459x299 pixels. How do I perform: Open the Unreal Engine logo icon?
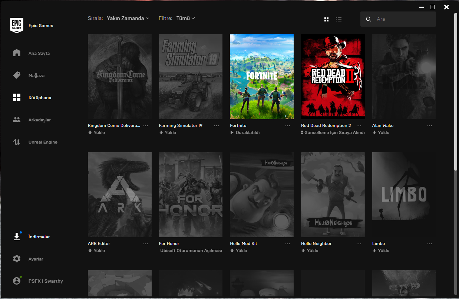[x=17, y=142]
